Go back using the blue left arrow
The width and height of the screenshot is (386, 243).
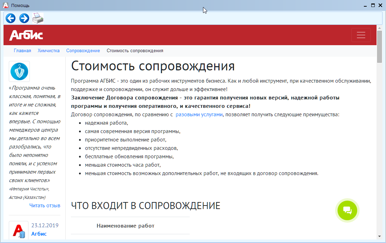[x=11, y=18]
